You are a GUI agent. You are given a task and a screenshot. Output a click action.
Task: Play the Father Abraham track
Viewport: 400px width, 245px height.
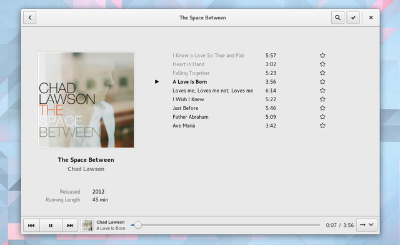pos(191,117)
